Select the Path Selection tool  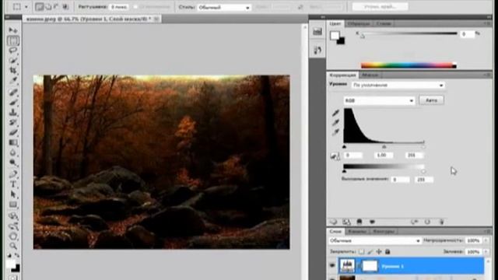point(13,194)
